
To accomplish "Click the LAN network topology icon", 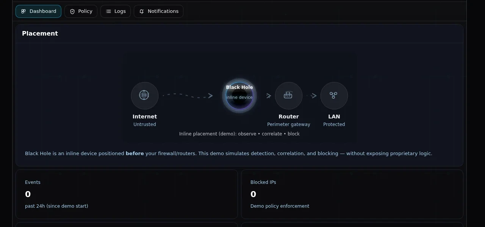I will [x=334, y=95].
